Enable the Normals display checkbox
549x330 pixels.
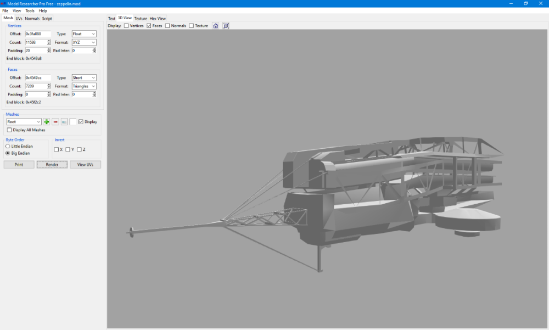(x=167, y=26)
